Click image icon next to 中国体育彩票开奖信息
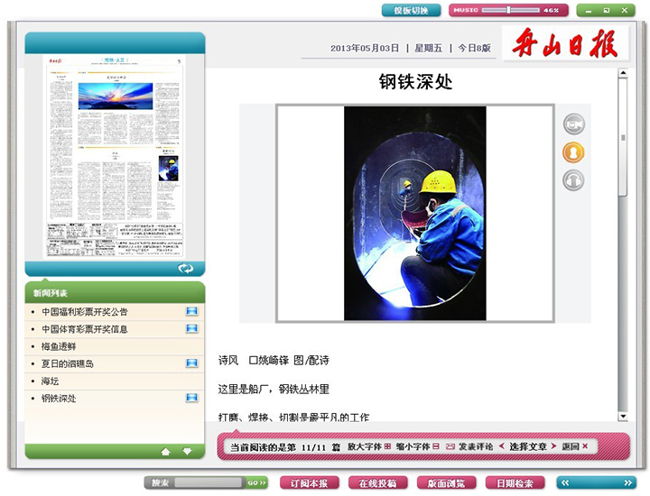The height and width of the screenshot is (496, 650). pyautogui.click(x=191, y=329)
